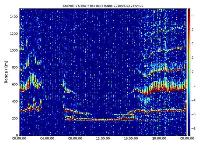The width and height of the screenshot is (200, 150).
Task: Click the 'Range (Km)' y-axis label
Action: point(6,72)
